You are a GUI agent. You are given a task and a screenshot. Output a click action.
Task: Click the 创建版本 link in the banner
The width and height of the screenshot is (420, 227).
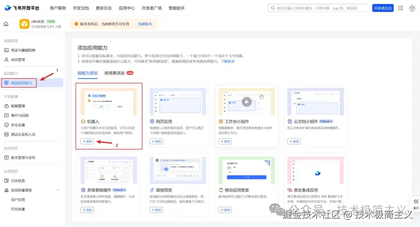[145, 24]
